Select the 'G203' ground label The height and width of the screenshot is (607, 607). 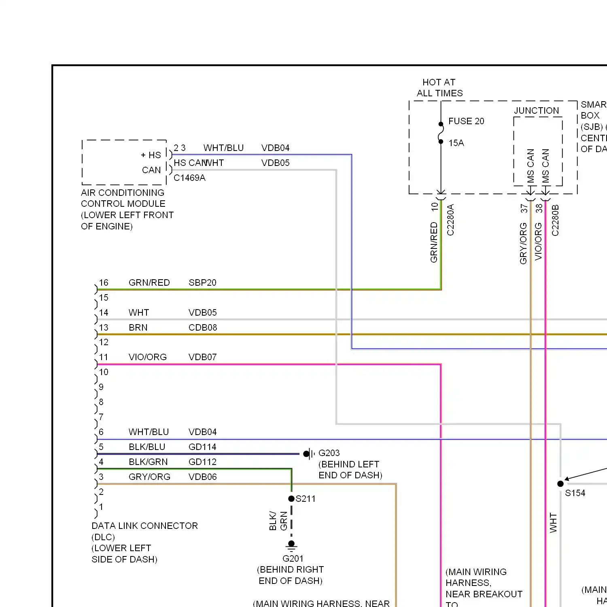point(329,453)
